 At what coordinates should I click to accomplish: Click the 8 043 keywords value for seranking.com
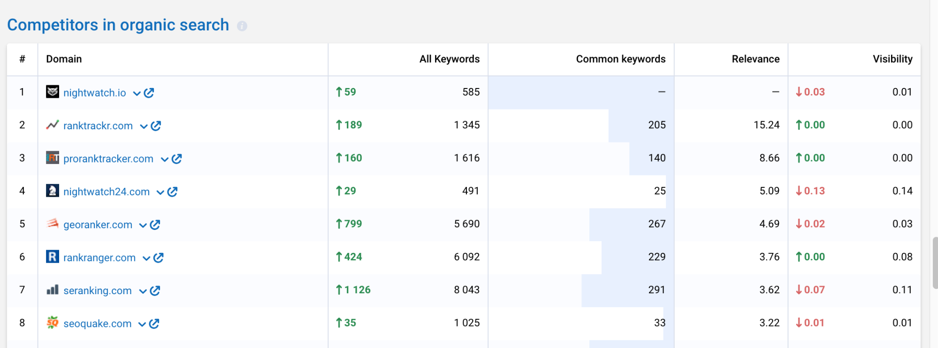[x=467, y=290]
